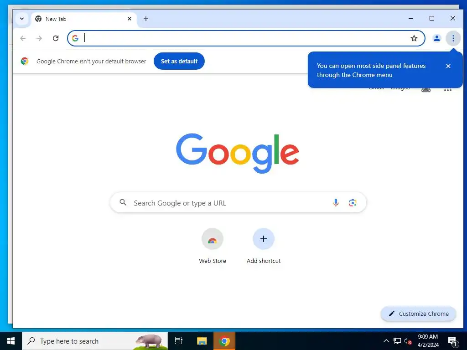Minimize the Chrome window
Screen dimensions: 467x350
tap(411, 18)
